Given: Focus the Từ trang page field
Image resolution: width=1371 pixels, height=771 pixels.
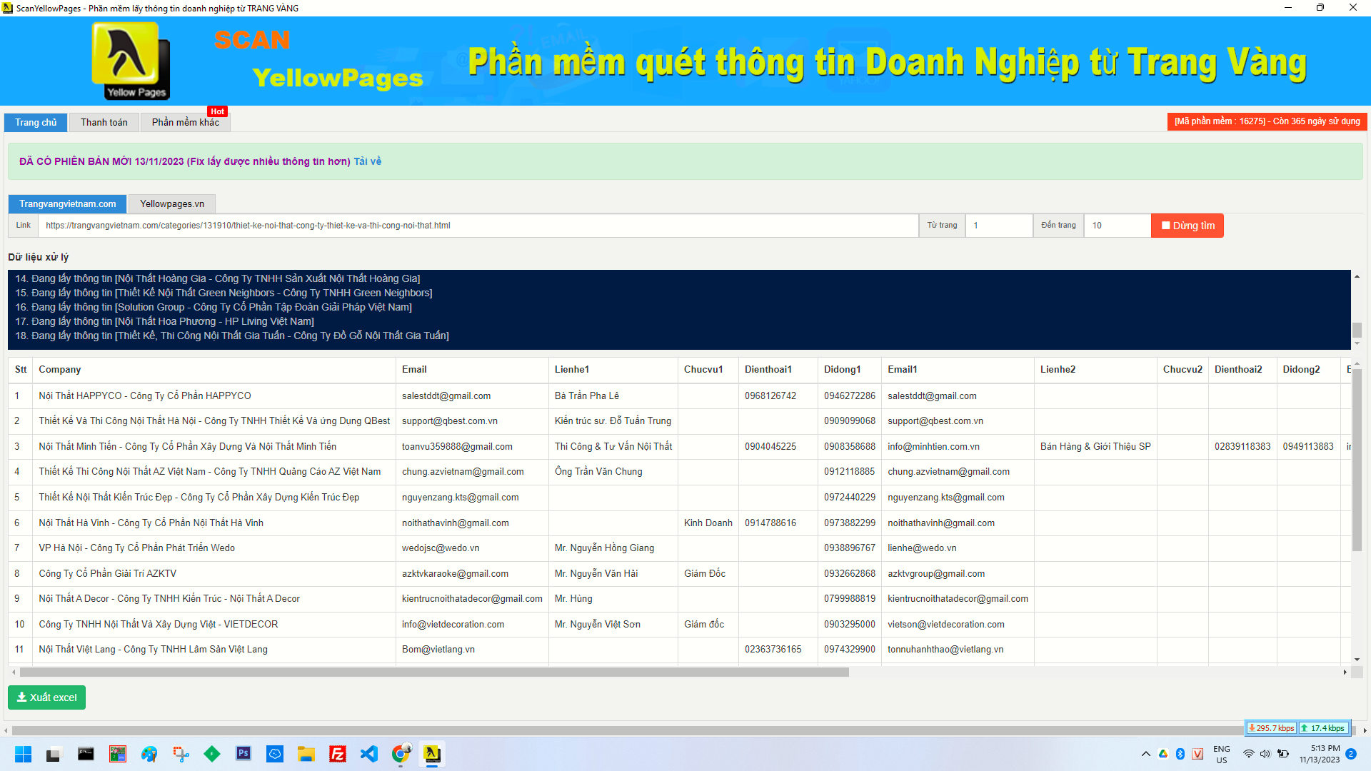Looking at the screenshot, I should (x=999, y=226).
